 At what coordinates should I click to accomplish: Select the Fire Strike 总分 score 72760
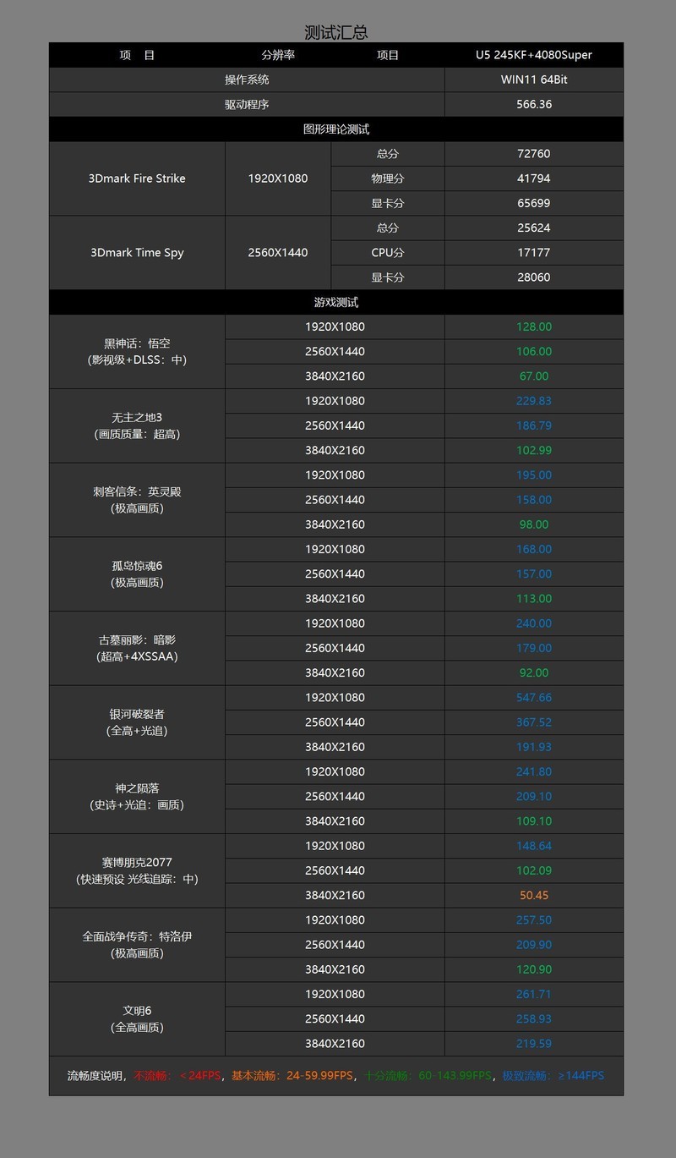533,154
